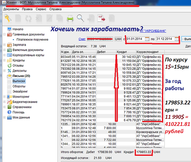Click the green arrow icon beside Отзывы
This screenshot has height=162, width=191.
click(10, 66)
